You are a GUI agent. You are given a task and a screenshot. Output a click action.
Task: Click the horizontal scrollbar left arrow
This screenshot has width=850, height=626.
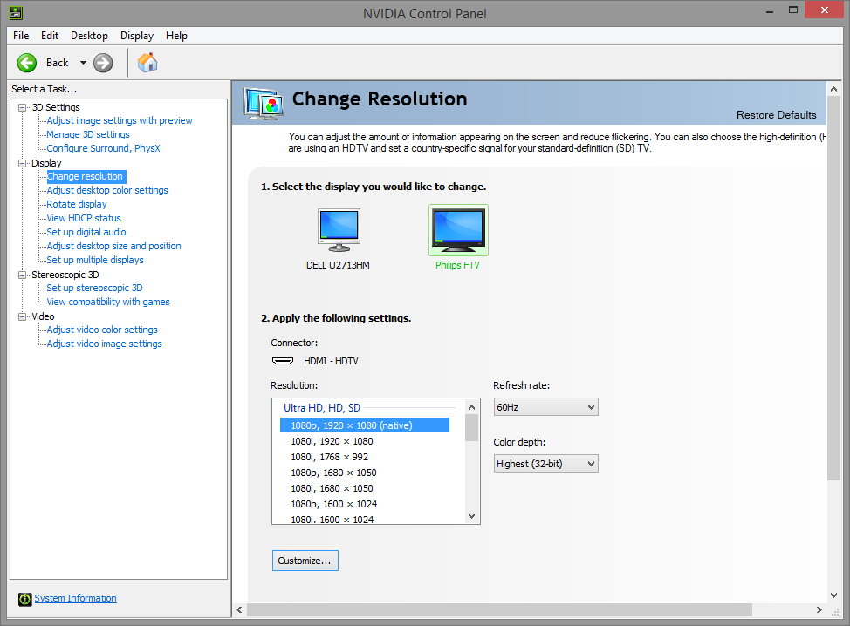coord(240,609)
